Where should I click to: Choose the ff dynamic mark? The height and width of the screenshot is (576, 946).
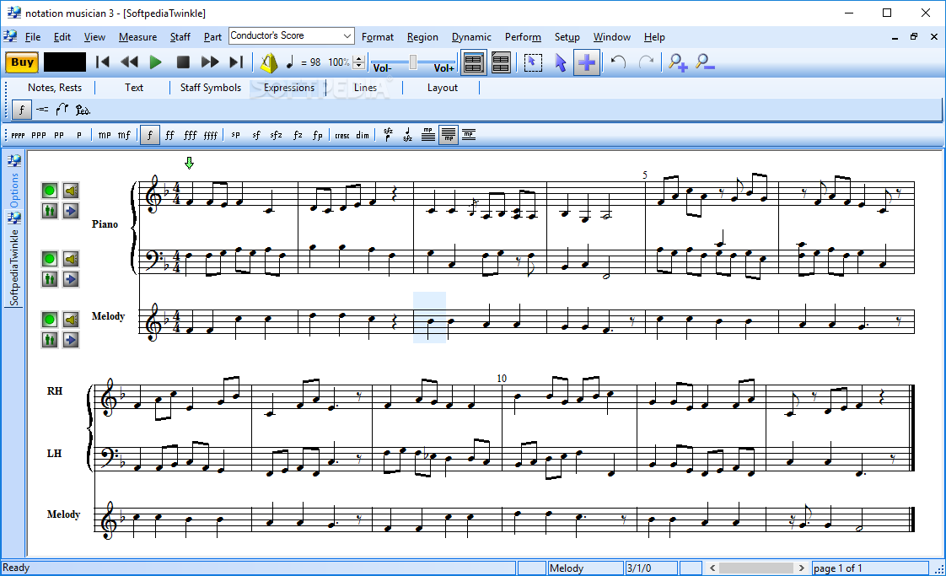tap(170, 135)
